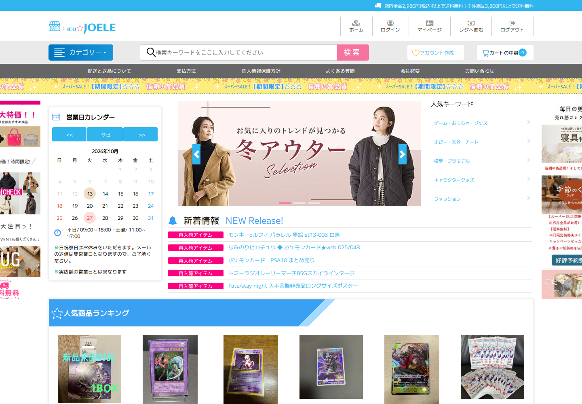The height and width of the screenshot is (404, 582).
Task: Select first banner slide indicator
Action: 285,203
